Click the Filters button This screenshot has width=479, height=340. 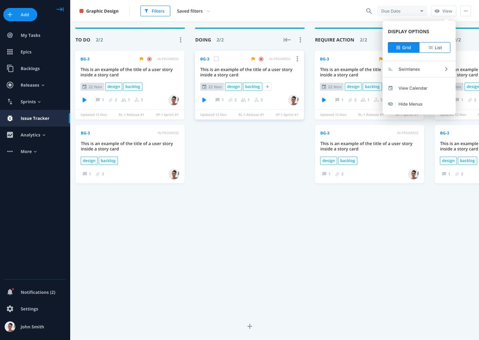pyautogui.click(x=155, y=11)
